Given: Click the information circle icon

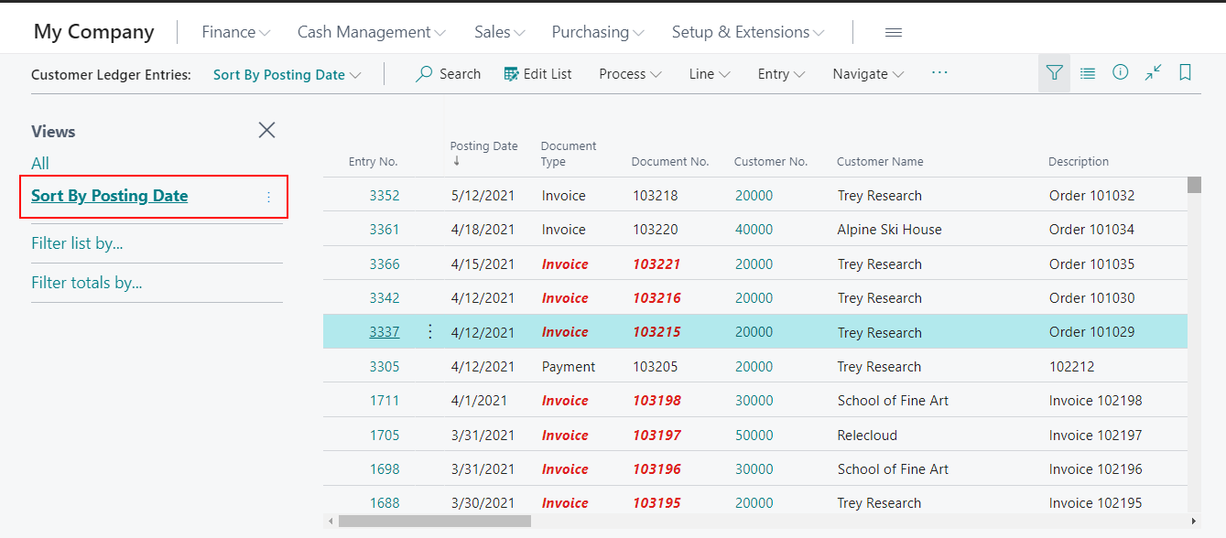Looking at the screenshot, I should tap(1121, 72).
